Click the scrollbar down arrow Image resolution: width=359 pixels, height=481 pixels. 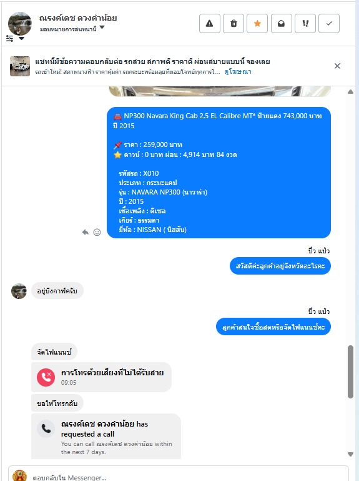click(x=350, y=454)
